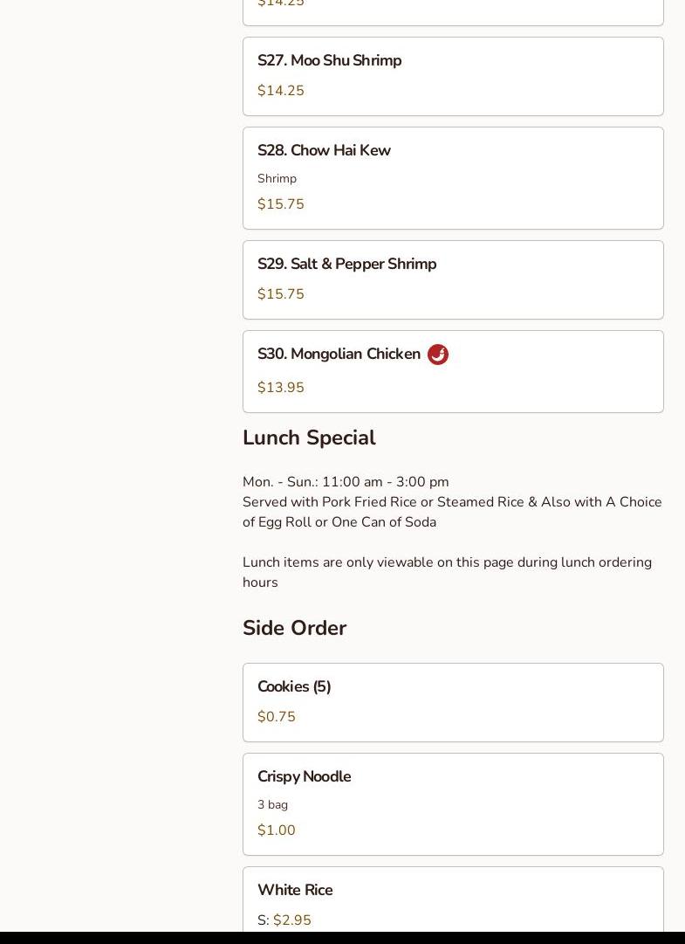Click the $1.00 Crispy Noodle price
Viewport: 685px width, 944px height.
click(x=277, y=830)
